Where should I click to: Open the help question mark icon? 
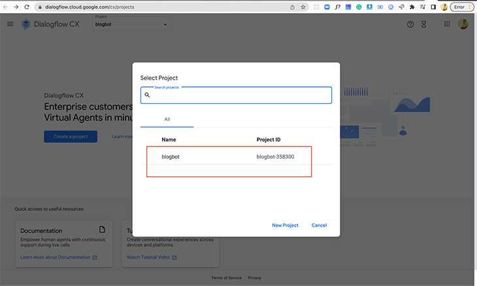[x=410, y=24]
